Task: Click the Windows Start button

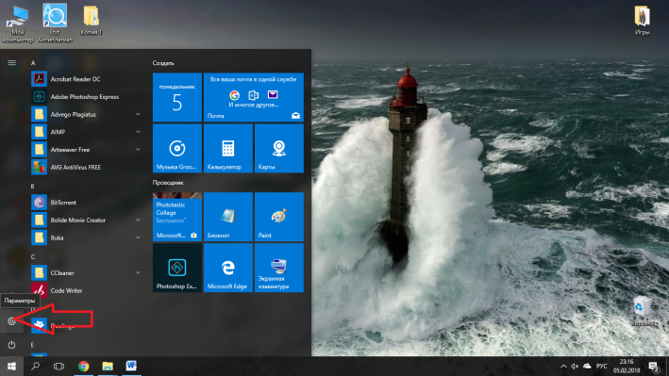Action: [x=11, y=367]
